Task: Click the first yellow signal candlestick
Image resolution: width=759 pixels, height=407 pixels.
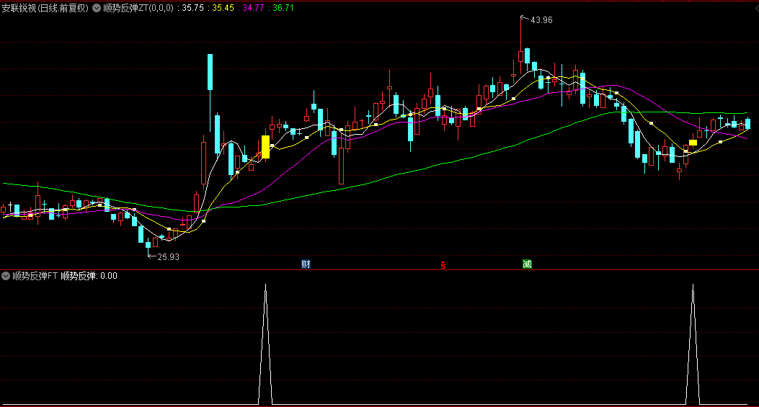Action: click(x=265, y=147)
